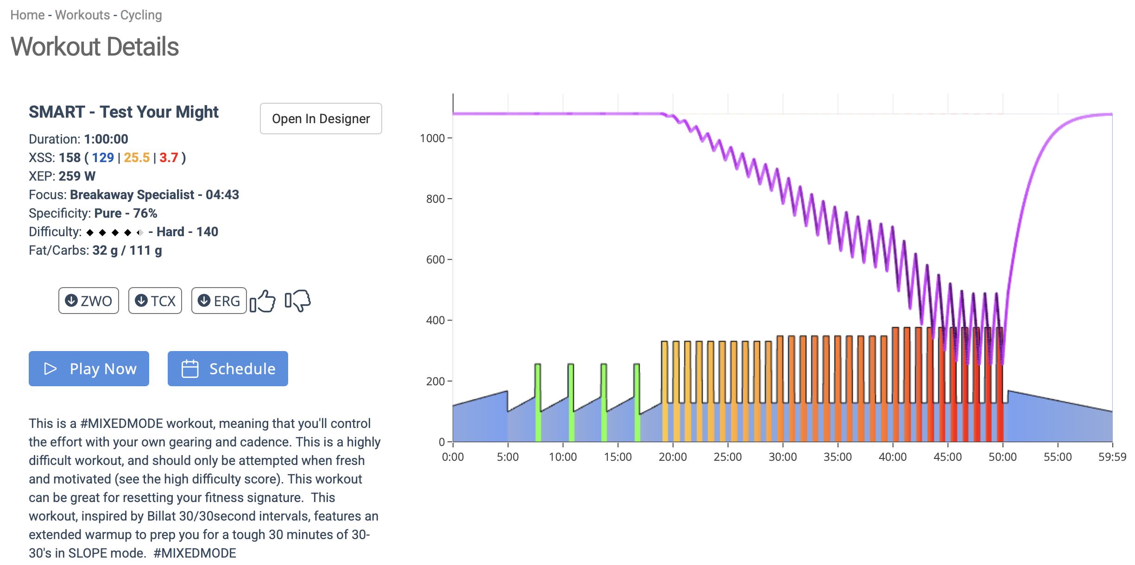Screen dimensions: 1135x565
Task: Open the workout in Designer
Action: pos(321,119)
